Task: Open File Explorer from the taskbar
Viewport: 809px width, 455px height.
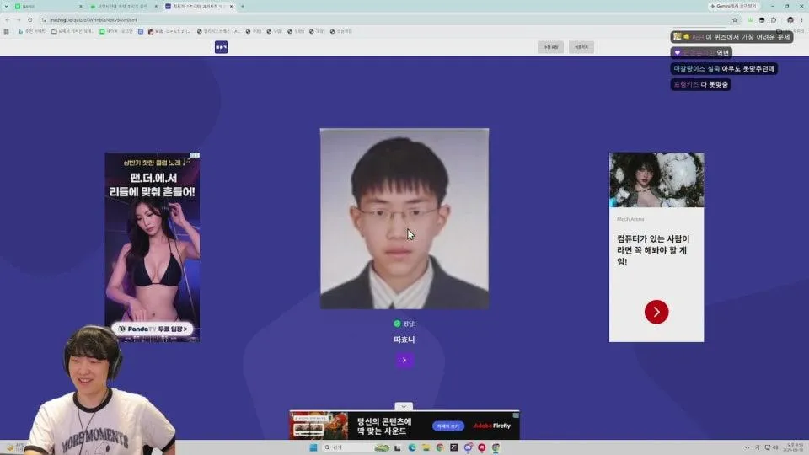Action: point(426,447)
